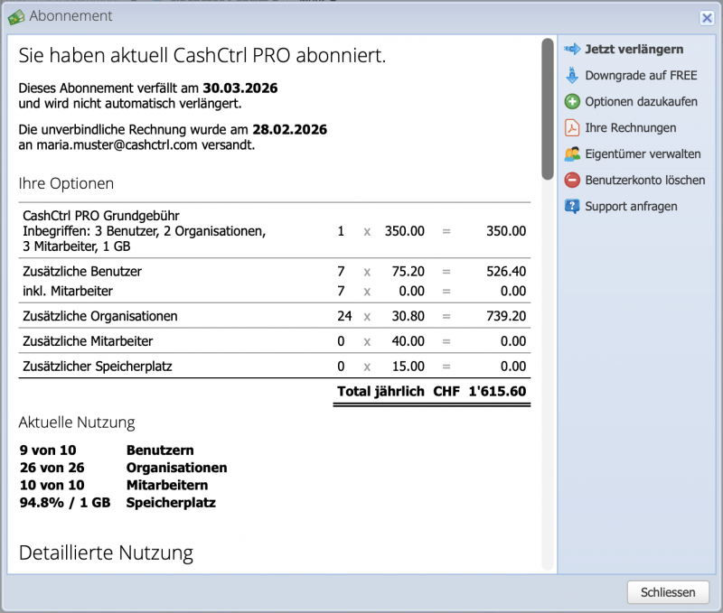
Task: Click the Downgrade auf FREE download icon
Action: 571,75
